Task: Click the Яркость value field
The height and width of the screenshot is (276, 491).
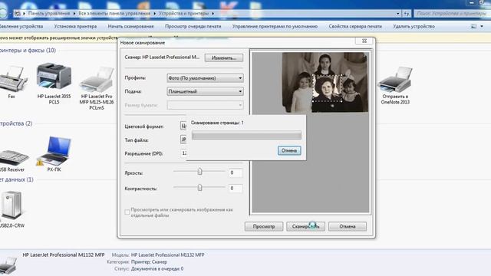Action: click(x=236, y=172)
